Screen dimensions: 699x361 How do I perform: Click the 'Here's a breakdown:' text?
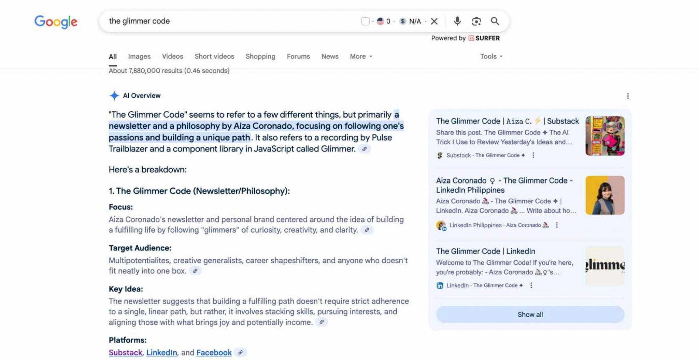[148, 170]
